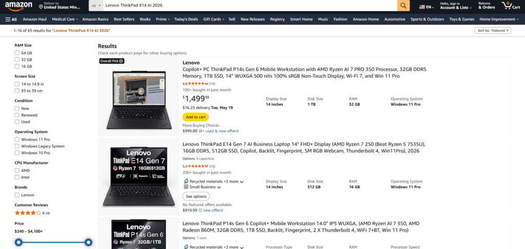The width and height of the screenshot is (525, 249).
Task: Tick the Windows 11 Pro filter
Action: click(x=17, y=139)
